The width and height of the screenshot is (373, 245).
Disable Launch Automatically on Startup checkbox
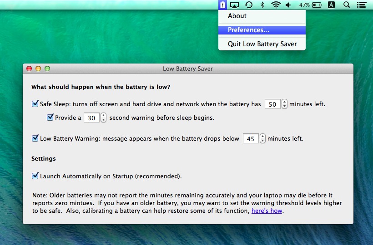(x=35, y=176)
